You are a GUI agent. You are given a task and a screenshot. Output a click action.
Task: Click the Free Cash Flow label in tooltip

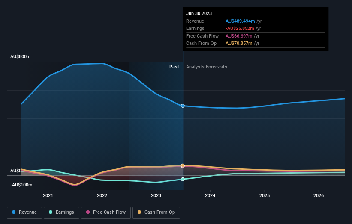202,36
